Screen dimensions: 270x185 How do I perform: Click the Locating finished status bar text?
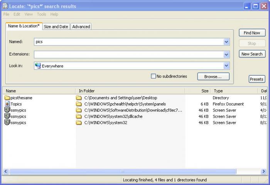[165, 180]
